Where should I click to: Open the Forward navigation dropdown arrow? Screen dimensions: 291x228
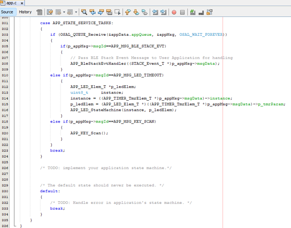pyautogui.click(x=76, y=12)
